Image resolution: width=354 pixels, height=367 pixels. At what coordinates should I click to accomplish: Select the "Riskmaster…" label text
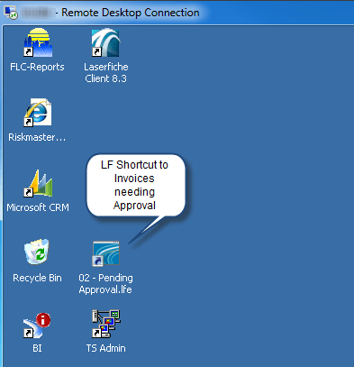pos(37,137)
